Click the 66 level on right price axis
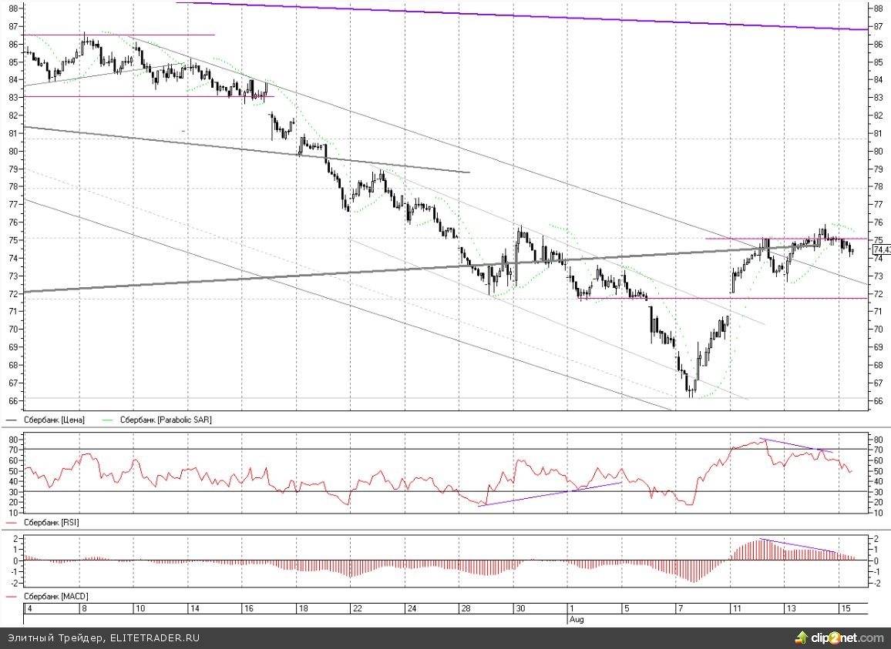 tap(879, 401)
